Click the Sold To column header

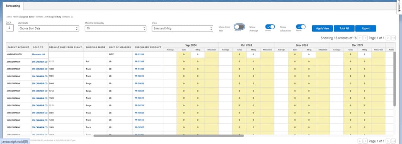point(40,47)
